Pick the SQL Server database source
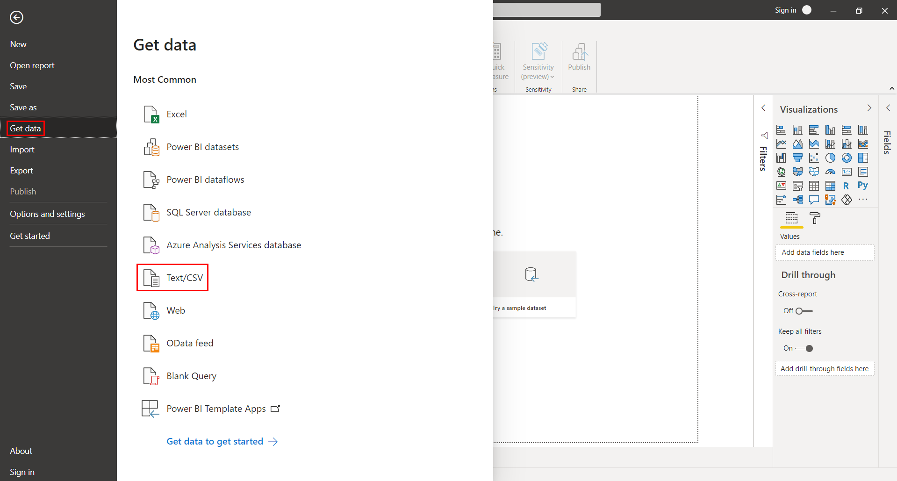897x481 pixels. pyautogui.click(x=197, y=212)
